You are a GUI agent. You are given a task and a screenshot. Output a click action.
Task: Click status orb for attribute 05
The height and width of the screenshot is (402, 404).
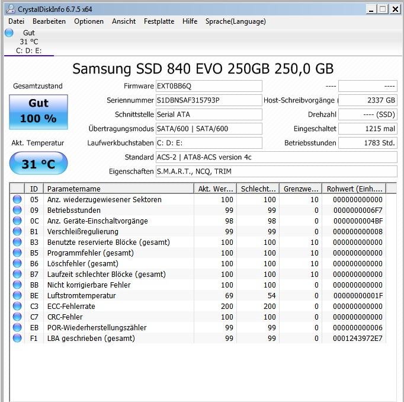click(17, 199)
